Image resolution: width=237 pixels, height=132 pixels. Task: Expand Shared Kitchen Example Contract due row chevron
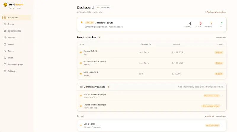pos(222,106)
